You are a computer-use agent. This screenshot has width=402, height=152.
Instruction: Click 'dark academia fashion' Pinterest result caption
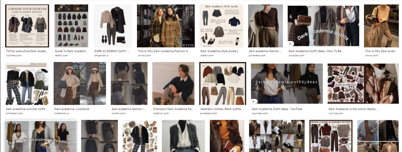[265, 51]
